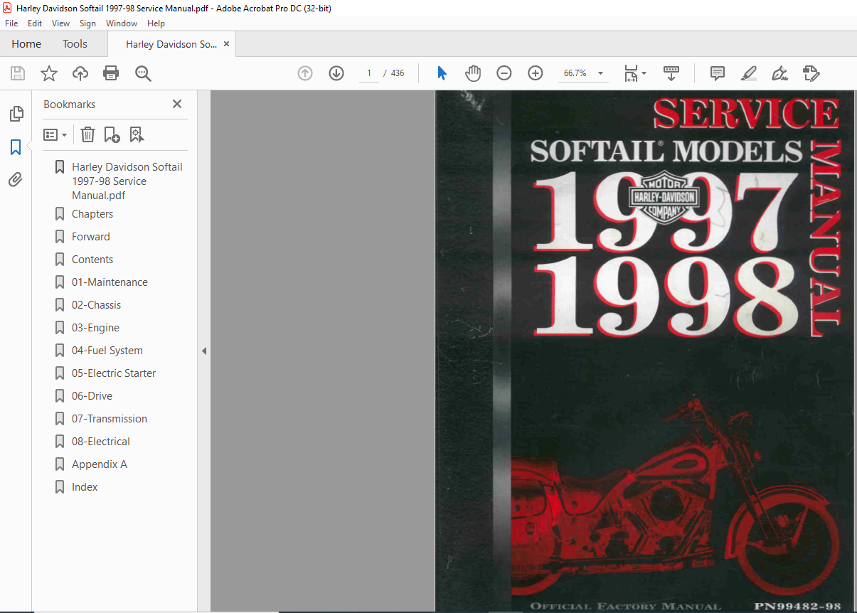
Task: Switch to the Home tab
Action: click(x=26, y=44)
